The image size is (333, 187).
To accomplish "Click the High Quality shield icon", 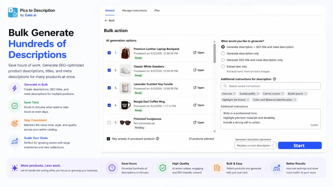I will point(163,168).
